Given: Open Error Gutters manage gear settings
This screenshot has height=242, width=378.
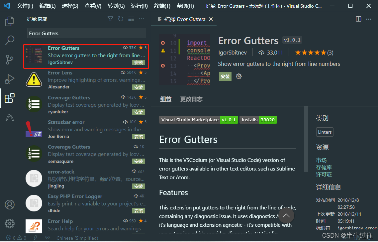Looking at the screenshot, I should (x=239, y=76).
